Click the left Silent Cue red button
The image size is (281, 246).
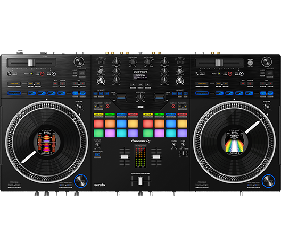pos(108,106)
